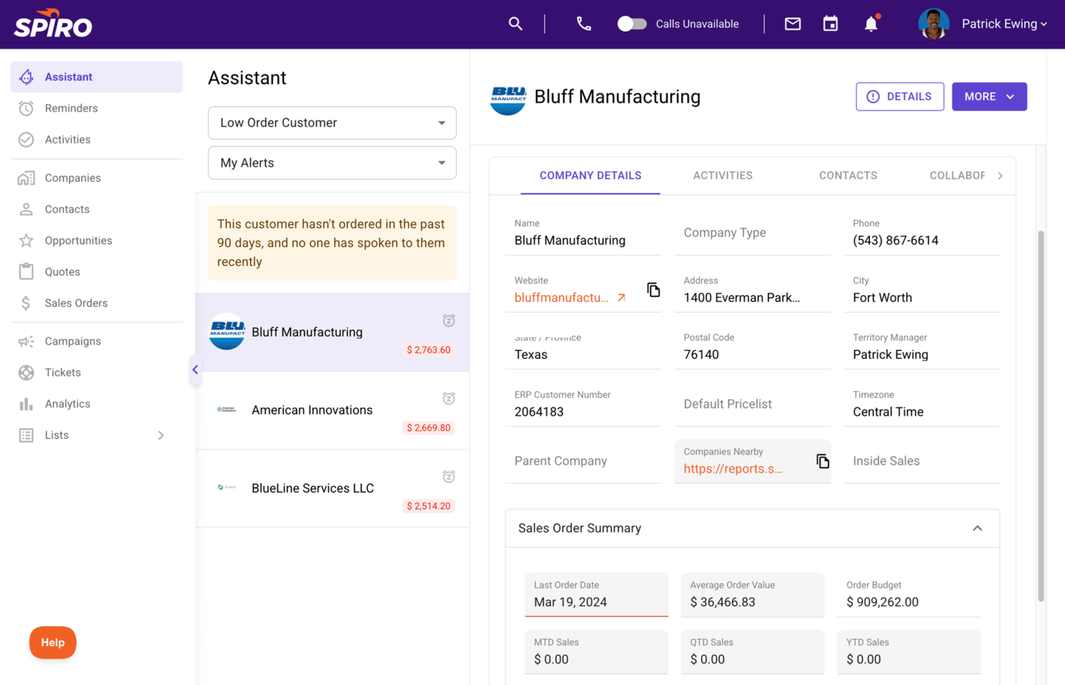Open Quotes in the sidebar
The height and width of the screenshot is (685, 1065).
click(96, 272)
